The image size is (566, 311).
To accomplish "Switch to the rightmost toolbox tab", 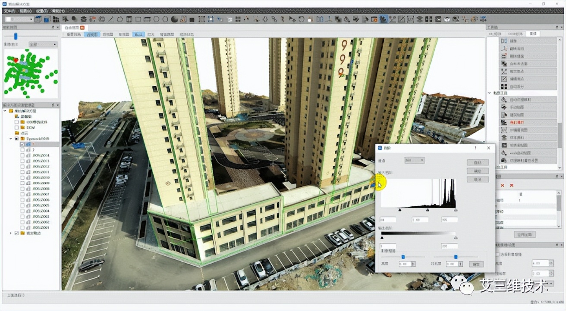I will [533, 34].
